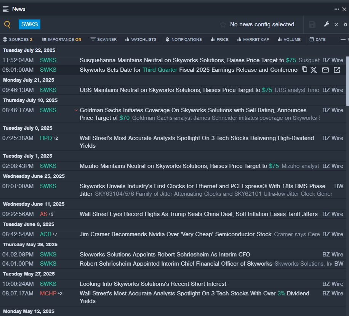
Task: Open the Sources 2 filter
Action: [18, 39]
